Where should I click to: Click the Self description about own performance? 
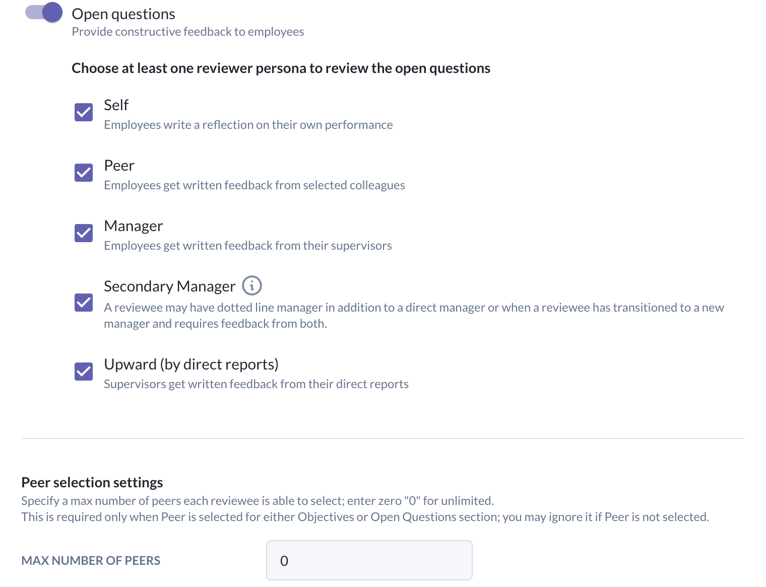pyautogui.click(x=248, y=125)
